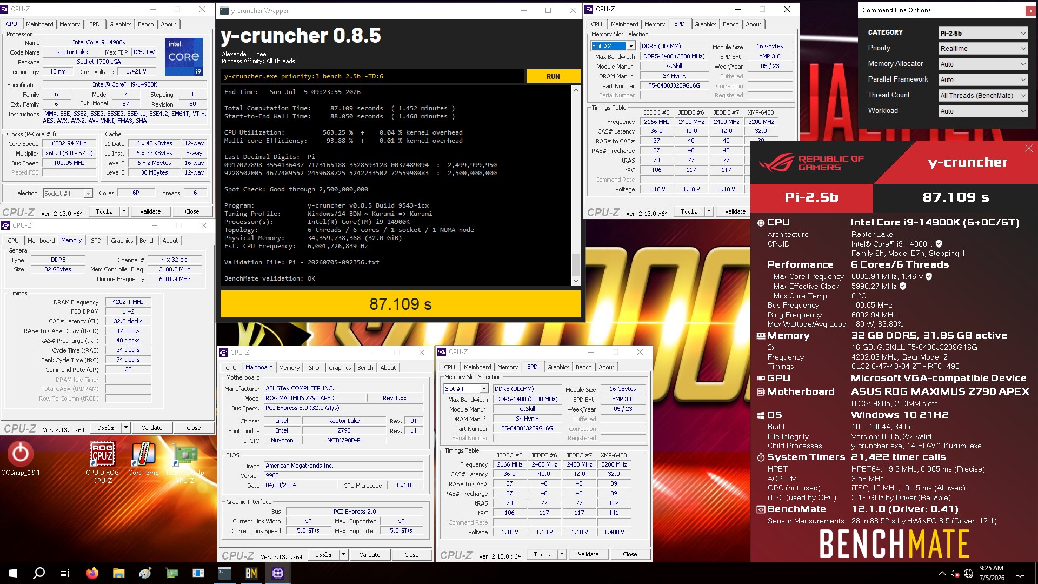
Task: Click Close in CPU-Z Memory window
Action: (194, 428)
